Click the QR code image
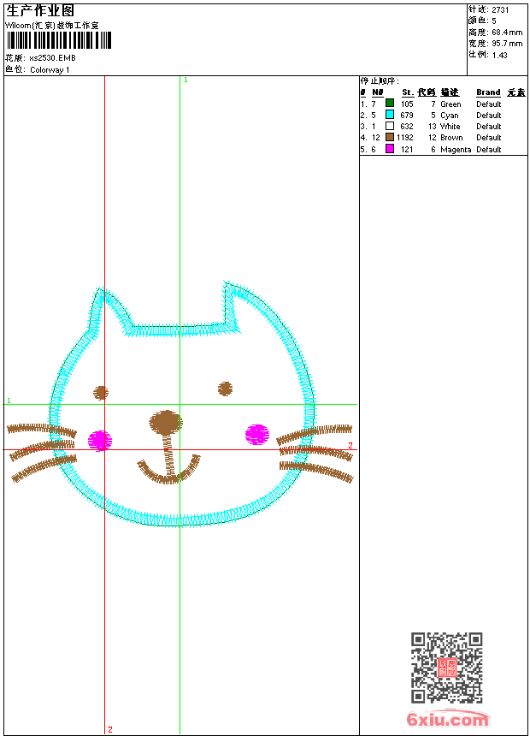Image resolution: width=530 pixels, height=736 pixels. click(446, 668)
